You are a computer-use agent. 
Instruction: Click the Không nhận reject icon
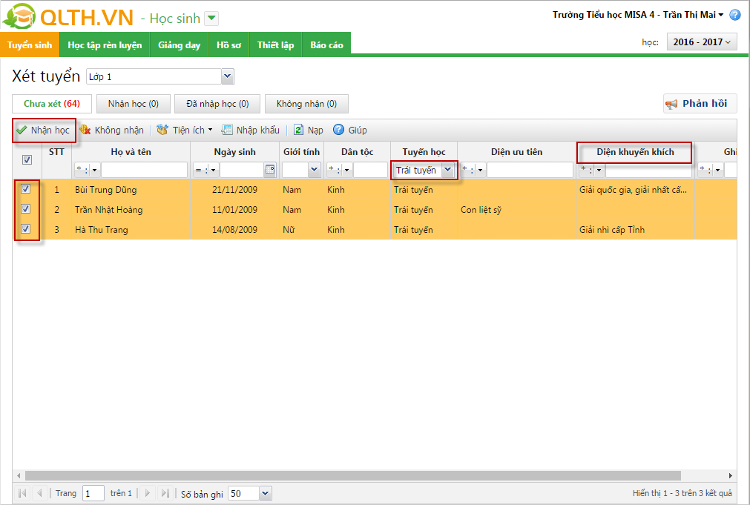pyautogui.click(x=85, y=131)
